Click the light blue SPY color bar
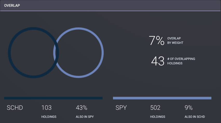Image resolution: width=221 pixels, height=123 pixels. pyautogui.click(x=162, y=98)
